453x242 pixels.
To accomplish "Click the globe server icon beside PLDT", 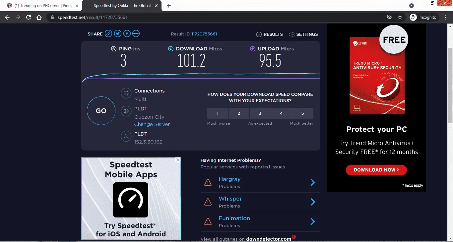I will coord(126,111).
